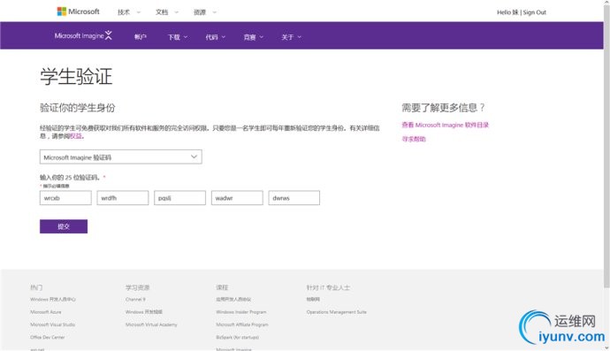Open the Operations Management Suite footer link
This screenshot has width=610, height=351.
click(337, 312)
